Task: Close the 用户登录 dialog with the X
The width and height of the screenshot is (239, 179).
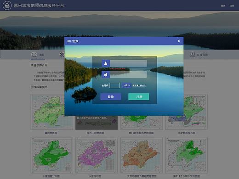Action: click(179, 41)
